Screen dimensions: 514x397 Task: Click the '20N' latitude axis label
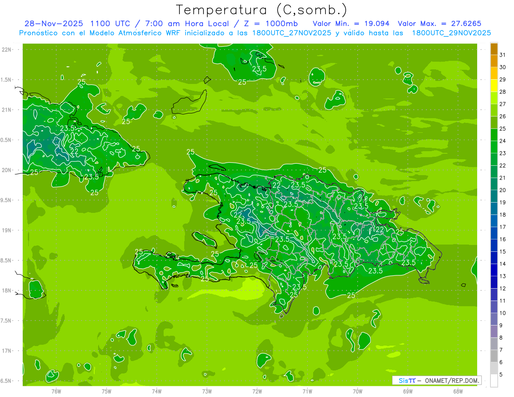pos(7,170)
